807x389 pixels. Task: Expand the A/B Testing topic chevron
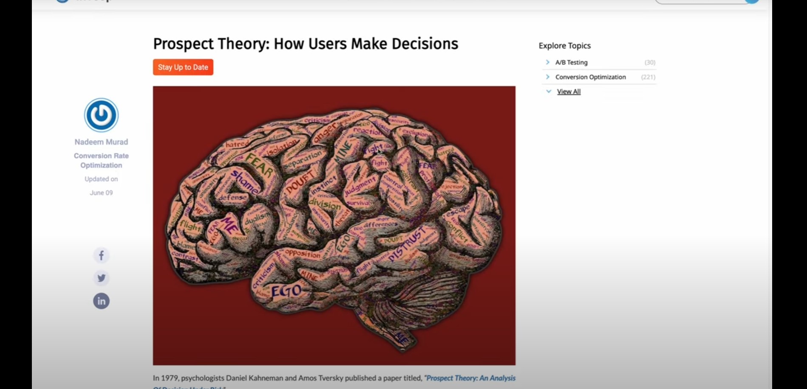tap(548, 62)
